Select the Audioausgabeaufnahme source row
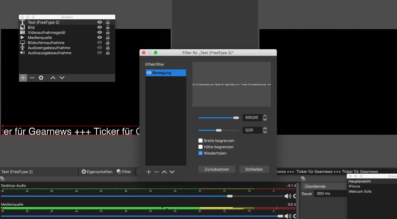The height and width of the screenshot is (219, 397). pyautogui.click(x=67, y=53)
